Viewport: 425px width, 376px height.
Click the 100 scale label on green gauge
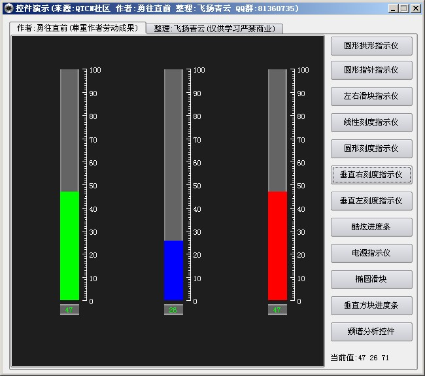(95, 70)
